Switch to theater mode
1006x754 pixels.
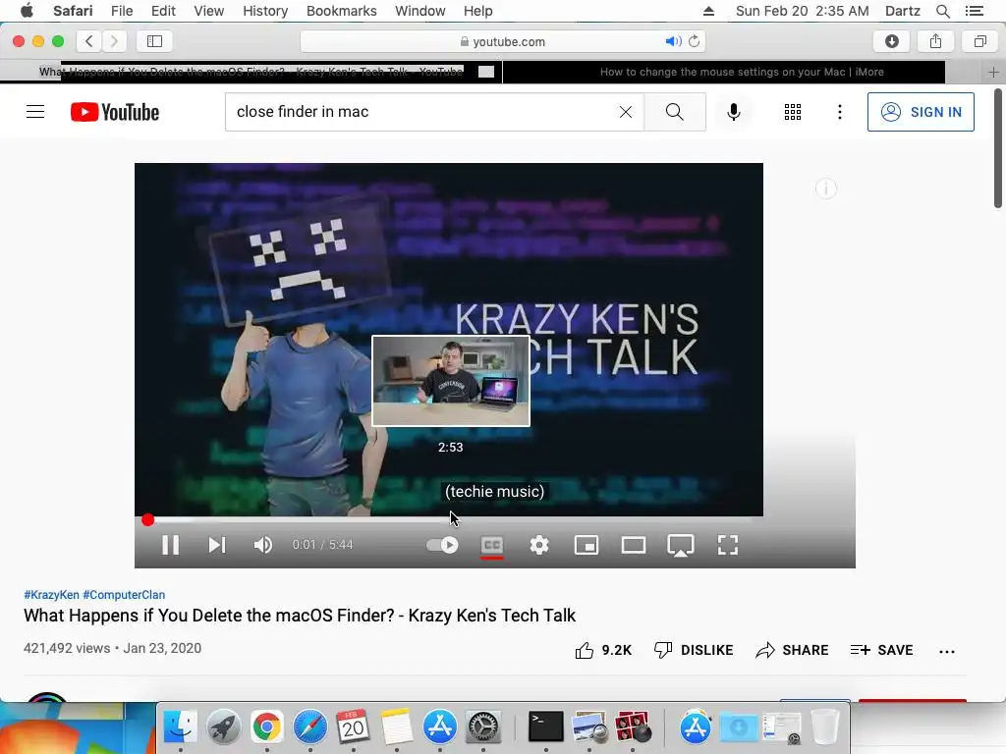[x=634, y=545]
